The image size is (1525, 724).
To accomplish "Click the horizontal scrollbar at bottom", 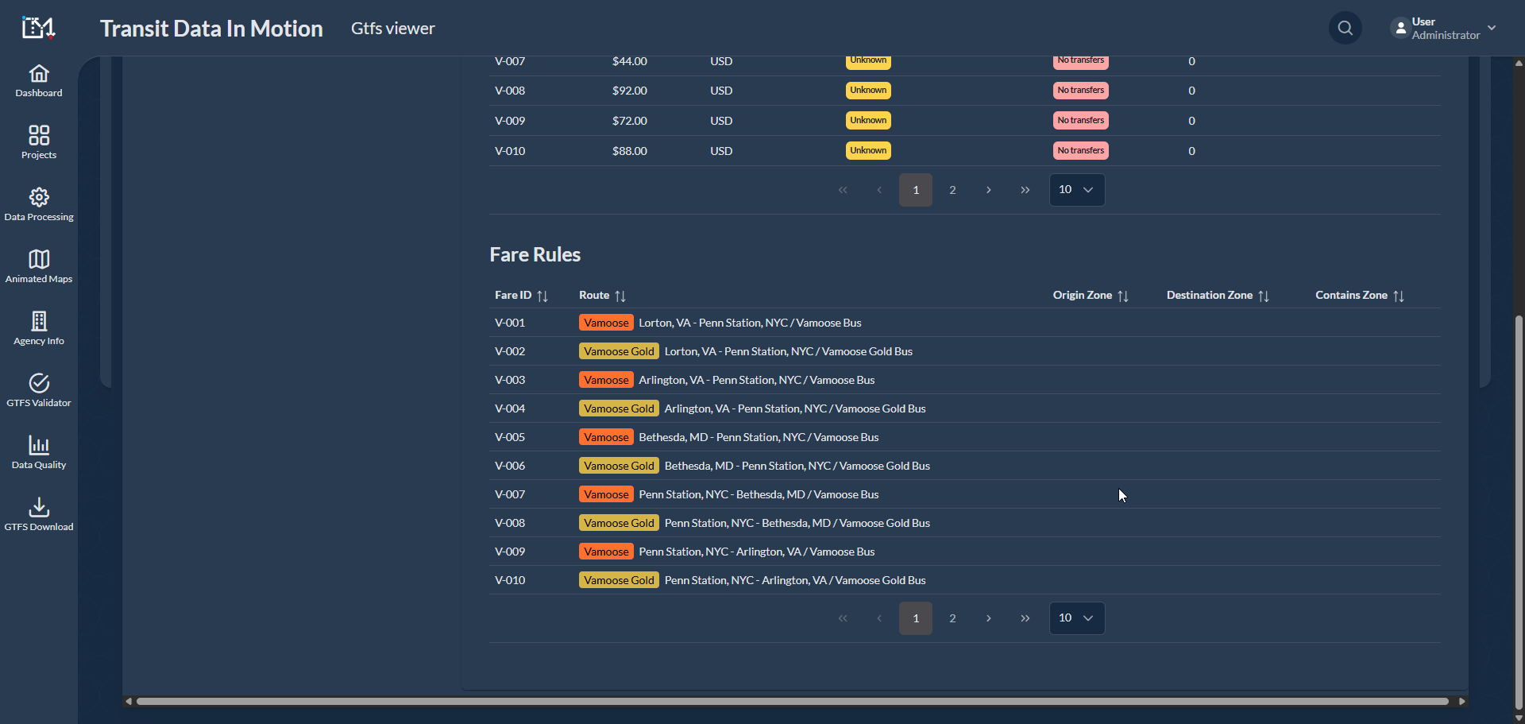I will point(793,702).
